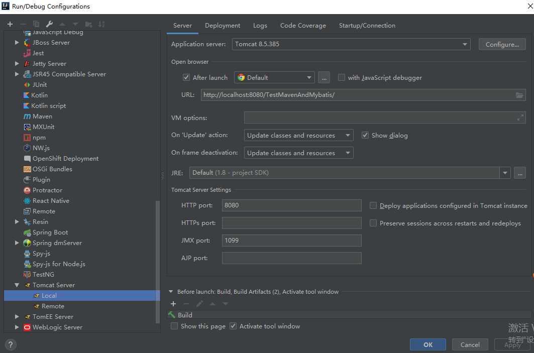This screenshot has height=353, width=534.
Task: Click the JBoss Server icon
Action: (x=27, y=43)
